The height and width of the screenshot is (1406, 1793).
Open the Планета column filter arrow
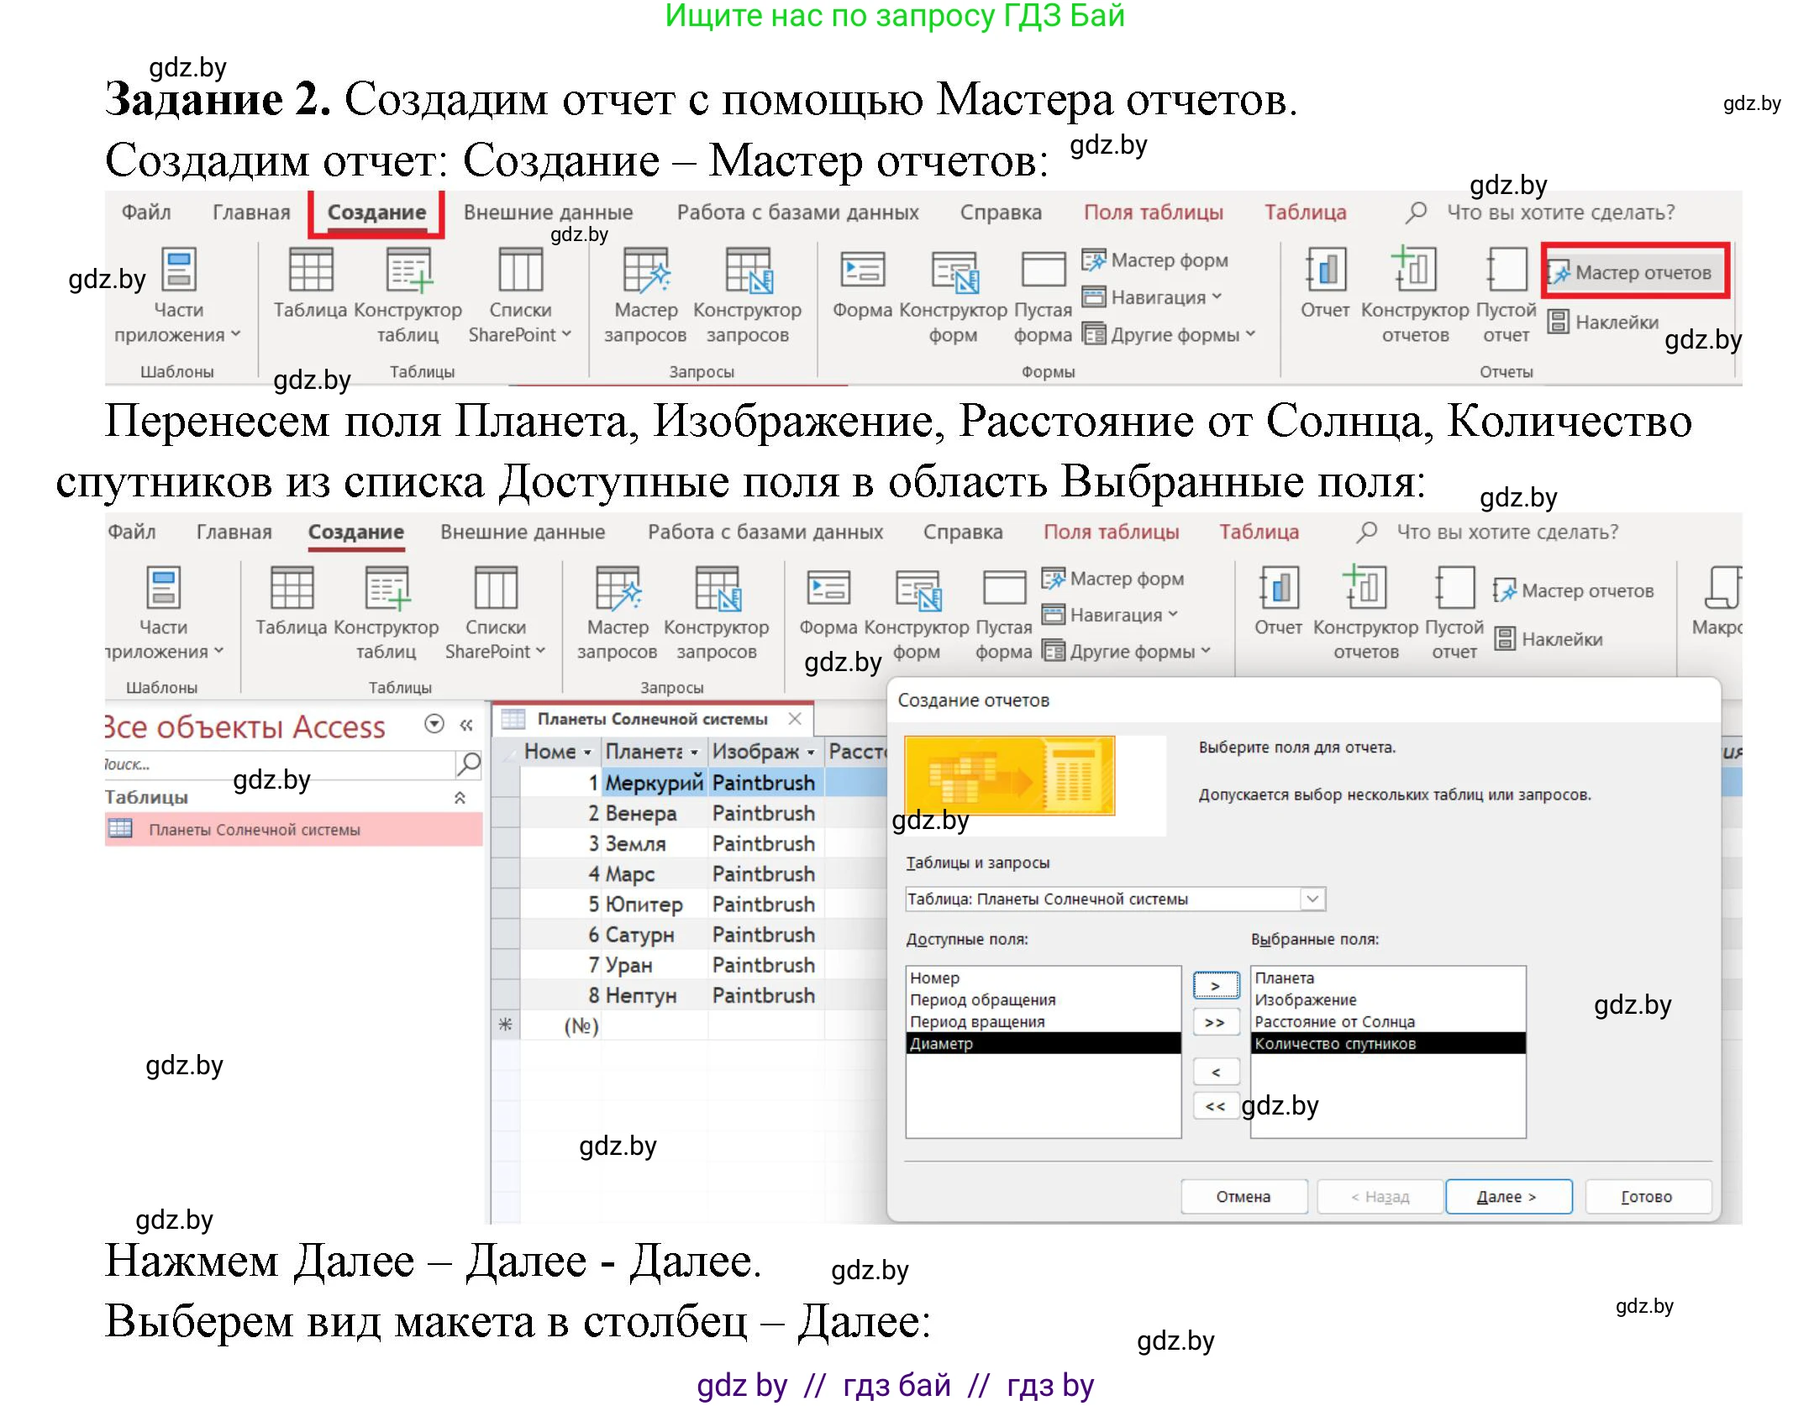pos(693,752)
